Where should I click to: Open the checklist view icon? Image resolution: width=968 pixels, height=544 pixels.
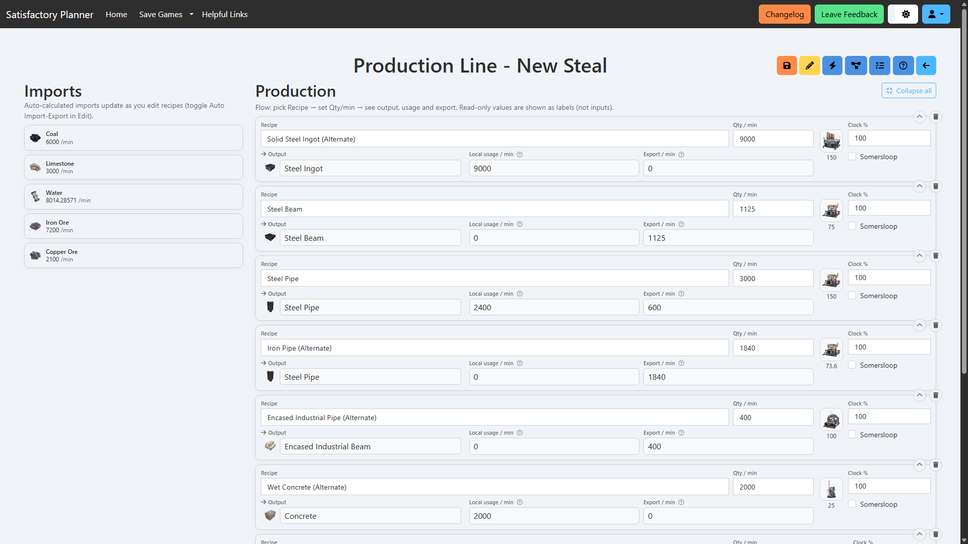[x=879, y=65]
